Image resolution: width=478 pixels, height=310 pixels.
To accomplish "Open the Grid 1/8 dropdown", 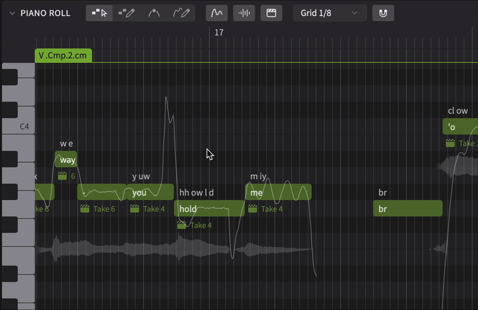I will [330, 13].
